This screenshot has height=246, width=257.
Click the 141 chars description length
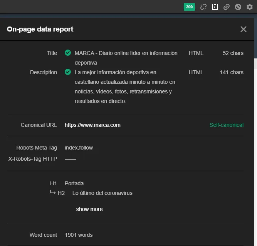[232, 72]
